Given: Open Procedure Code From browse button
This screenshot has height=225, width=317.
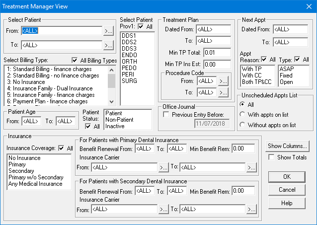Looking at the screenshot, I should tap(223, 80).
